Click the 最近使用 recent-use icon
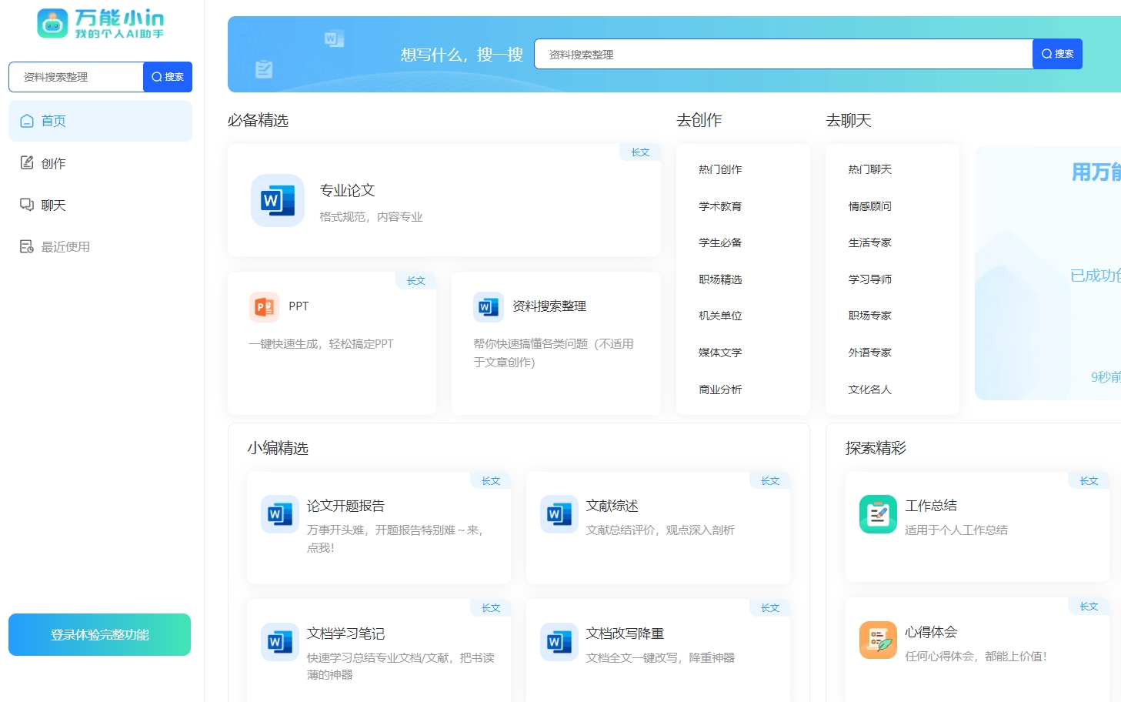 pos(27,246)
